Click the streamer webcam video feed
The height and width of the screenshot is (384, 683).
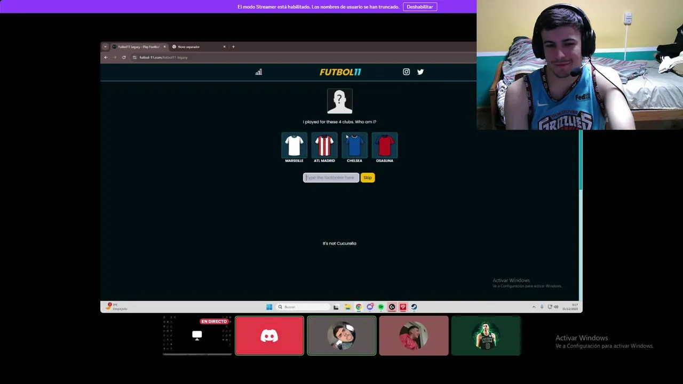pyautogui.click(x=579, y=65)
